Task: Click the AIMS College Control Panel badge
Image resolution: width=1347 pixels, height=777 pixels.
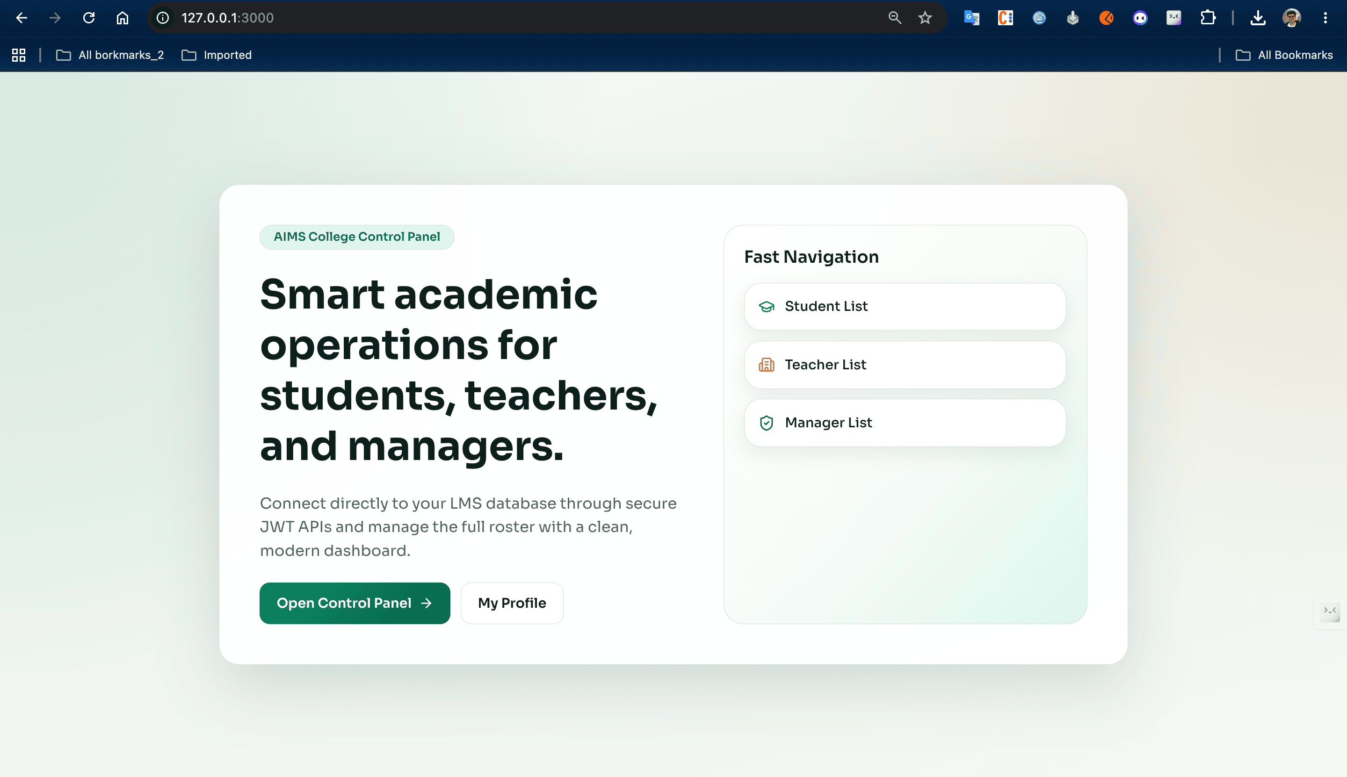Action: (357, 237)
